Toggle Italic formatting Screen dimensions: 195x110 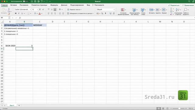[19, 13]
